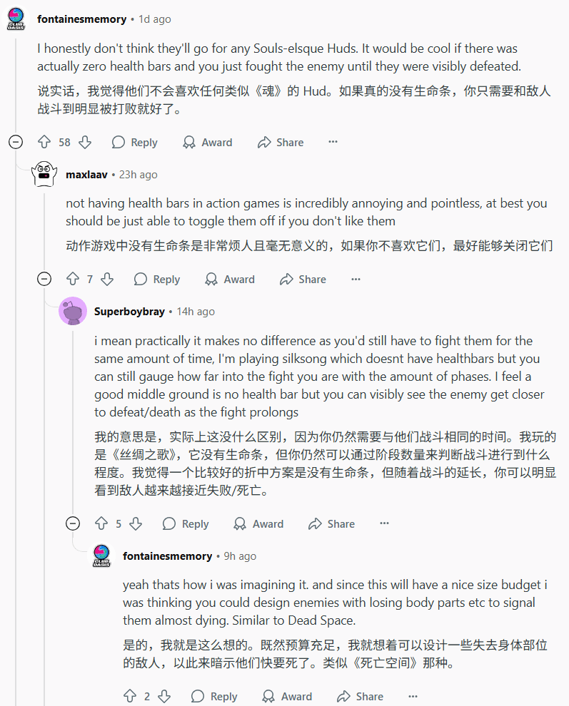Open maxlaav's username profile link
This screenshot has width=569, height=706.
pos(86,175)
